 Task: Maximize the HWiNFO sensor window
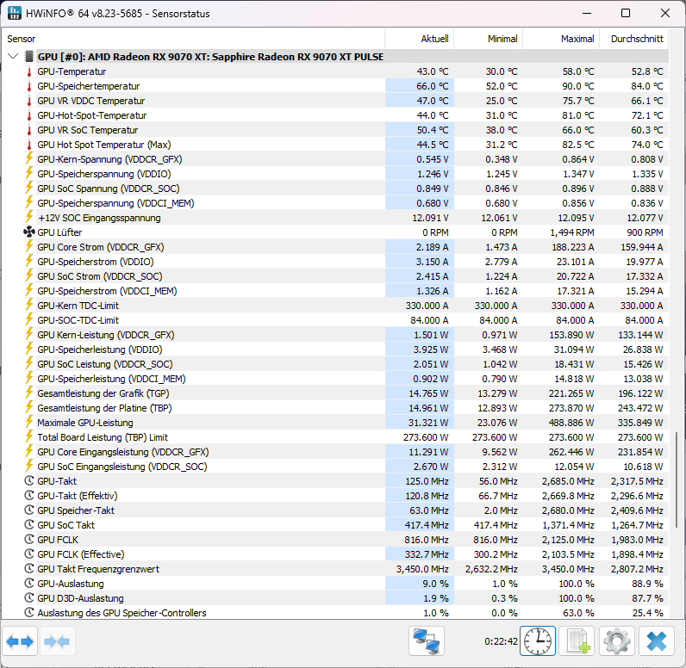(x=626, y=13)
